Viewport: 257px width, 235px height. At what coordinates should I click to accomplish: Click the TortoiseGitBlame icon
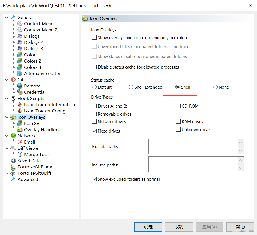(x=13, y=167)
